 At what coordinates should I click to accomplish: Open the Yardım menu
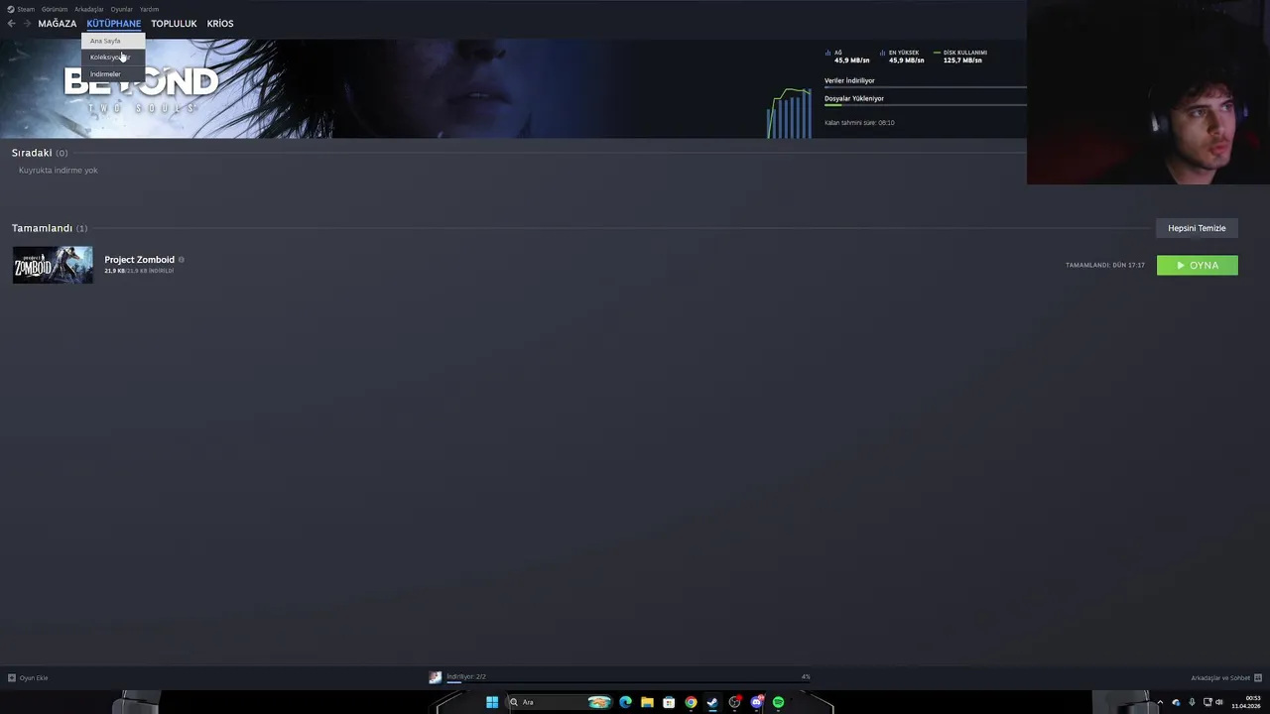coord(149,9)
